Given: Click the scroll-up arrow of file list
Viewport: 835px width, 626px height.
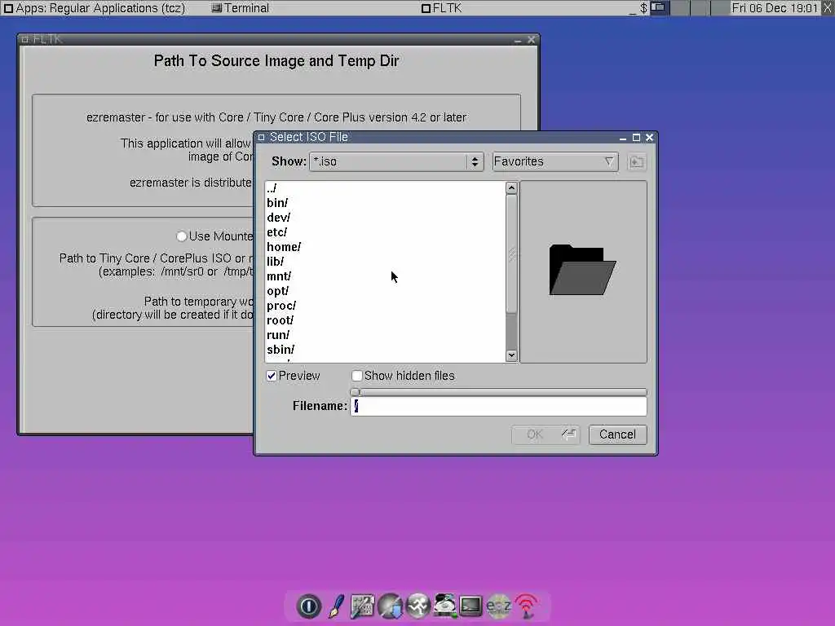Looking at the screenshot, I should click(511, 188).
